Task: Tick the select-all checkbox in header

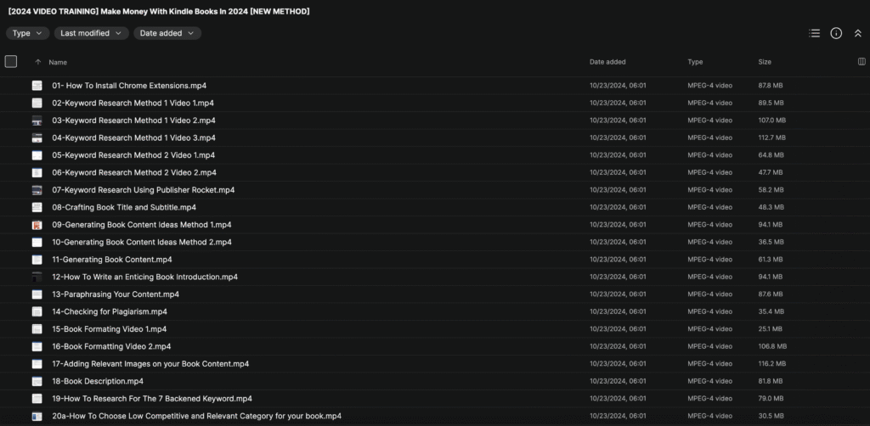Action: (x=11, y=61)
